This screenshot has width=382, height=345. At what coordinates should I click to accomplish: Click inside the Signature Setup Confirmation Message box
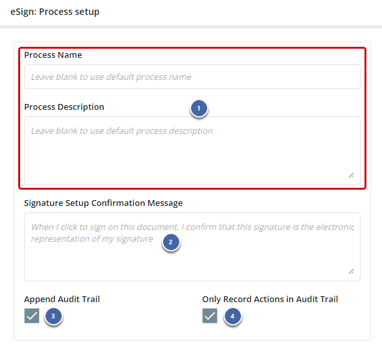[192, 247]
